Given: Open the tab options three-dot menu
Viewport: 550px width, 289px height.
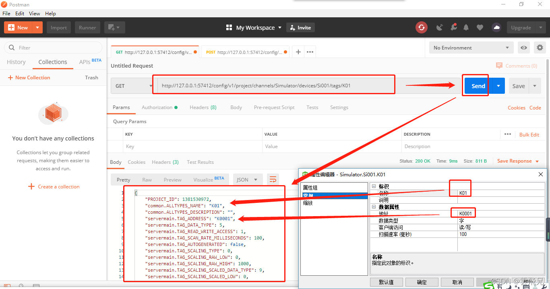Looking at the screenshot, I should coord(310,52).
